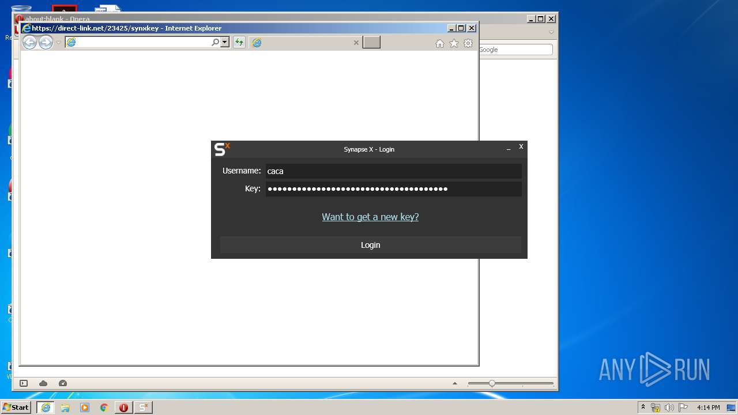Open Internet Explorer tools gear menu
This screenshot has width=738, height=415.
pyautogui.click(x=468, y=43)
